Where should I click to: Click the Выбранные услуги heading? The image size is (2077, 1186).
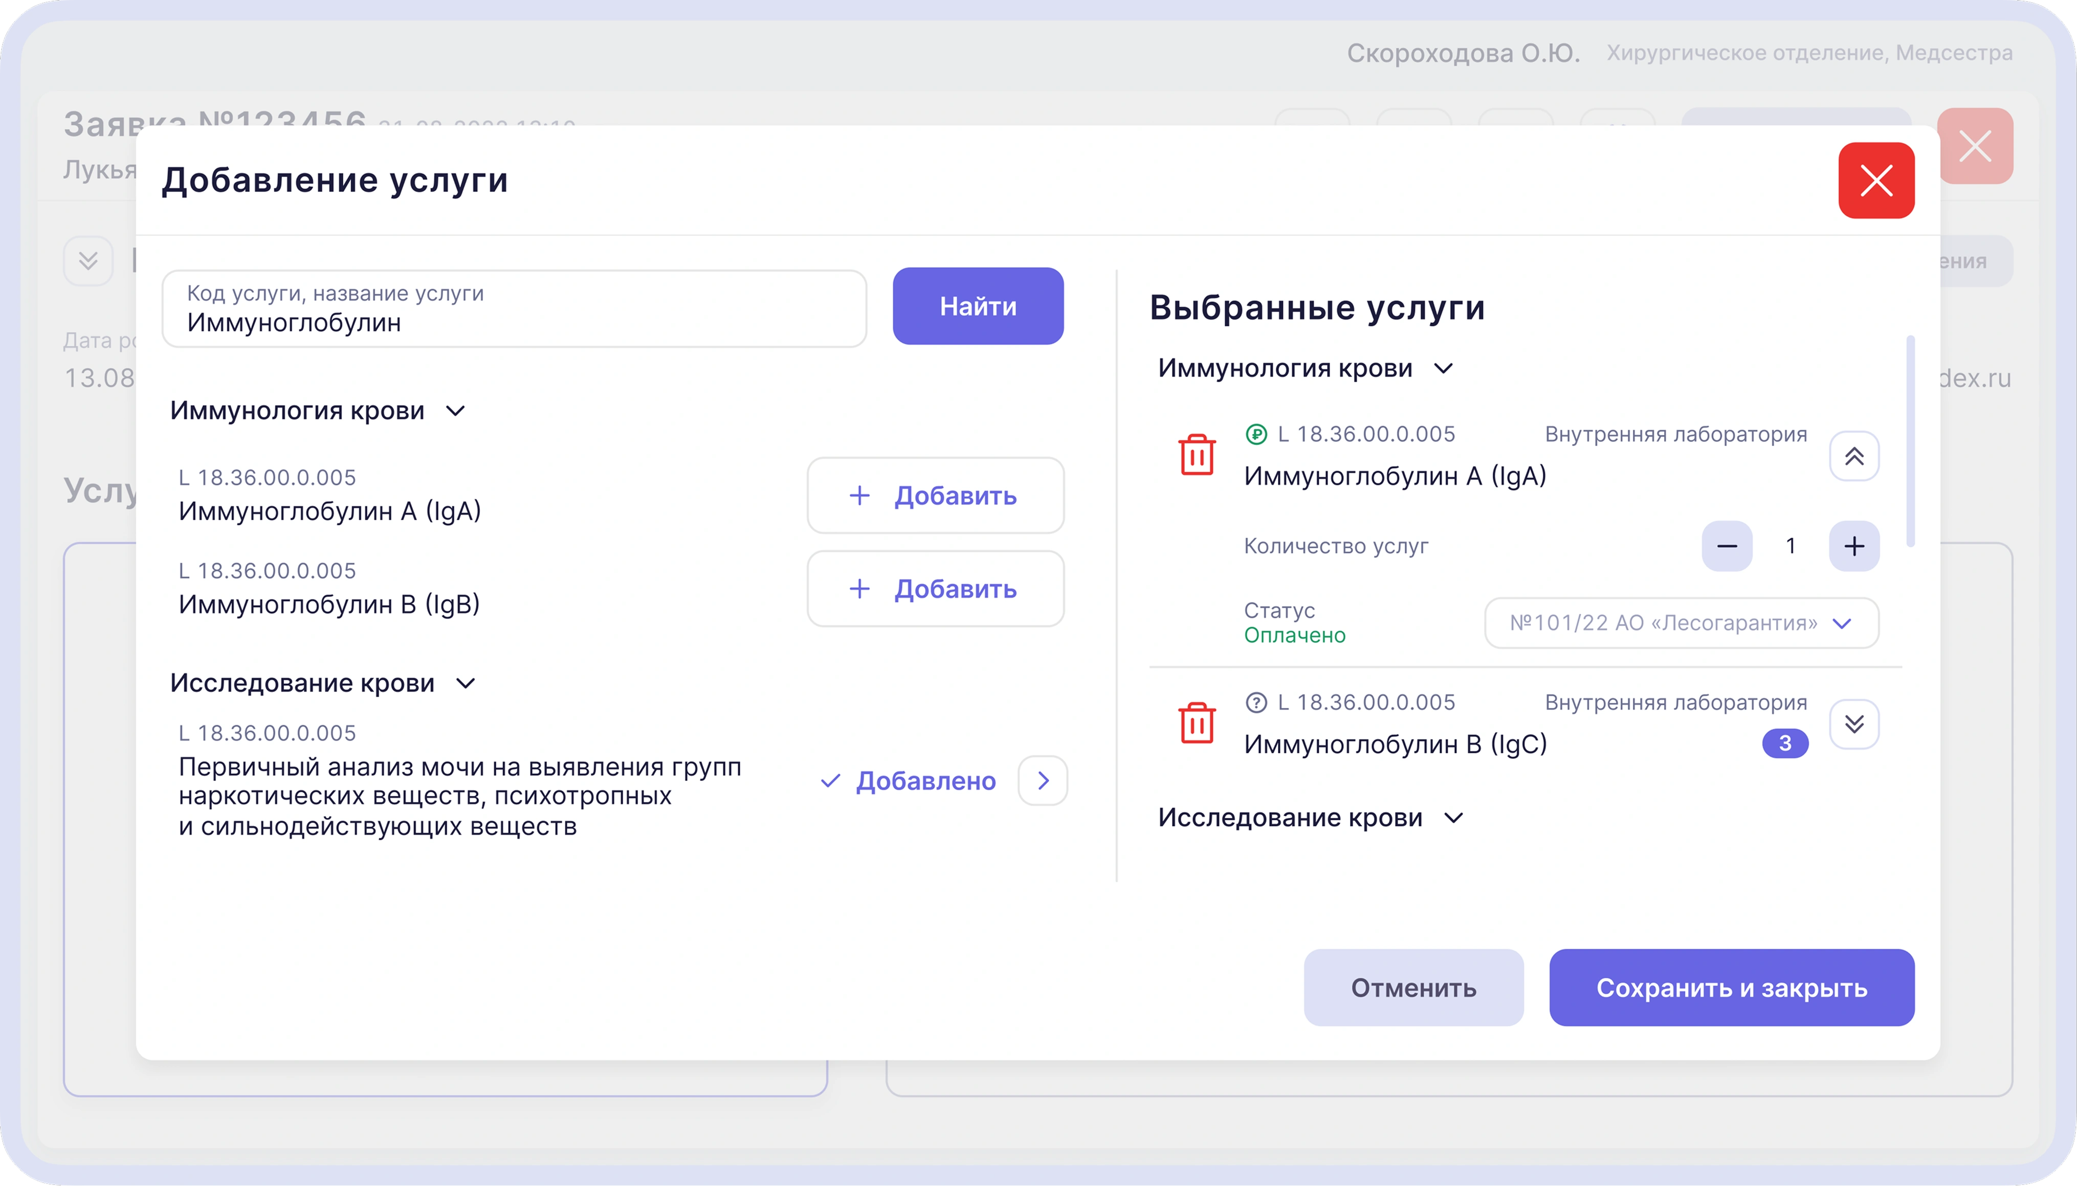1317,308
